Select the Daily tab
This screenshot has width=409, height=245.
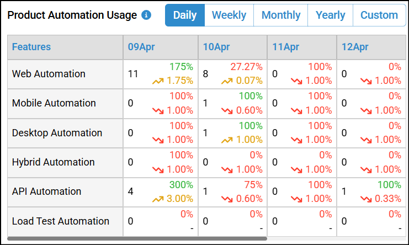(x=185, y=15)
